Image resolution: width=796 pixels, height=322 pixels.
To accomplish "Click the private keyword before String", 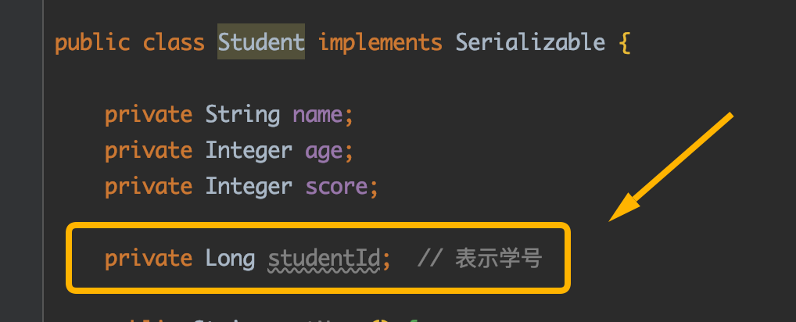I will pyautogui.click(x=149, y=116).
